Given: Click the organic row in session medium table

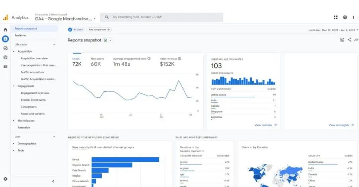Looking at the screenshot, I should click(205, 169).
